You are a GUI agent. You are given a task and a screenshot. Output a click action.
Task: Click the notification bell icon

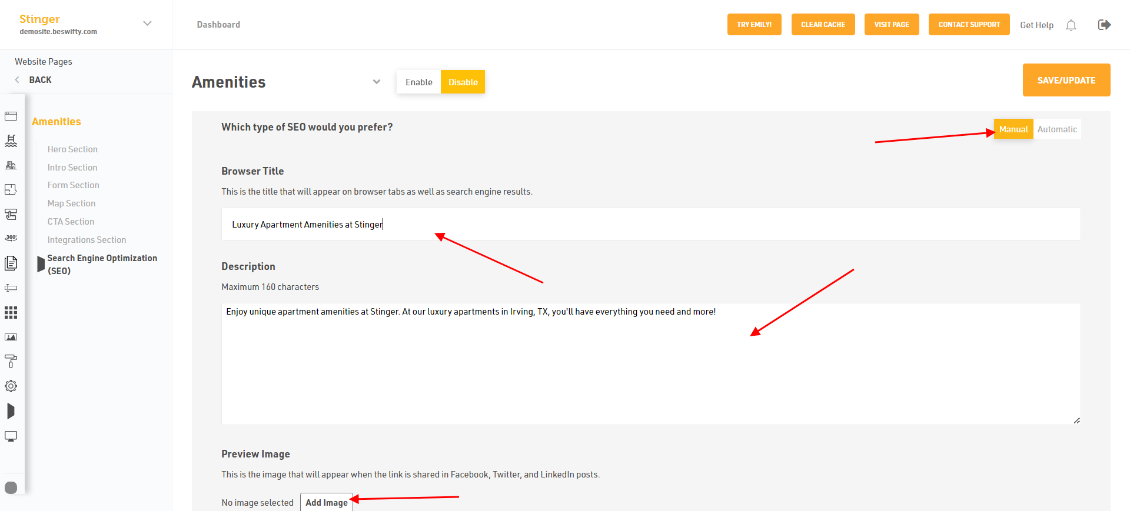point(1071,25)
